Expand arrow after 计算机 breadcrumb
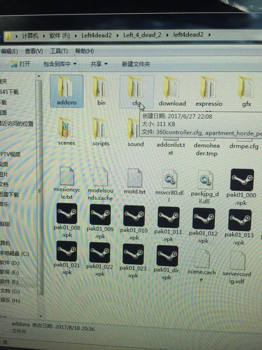The width and height of the screenshot is (262, 350). 43,36
